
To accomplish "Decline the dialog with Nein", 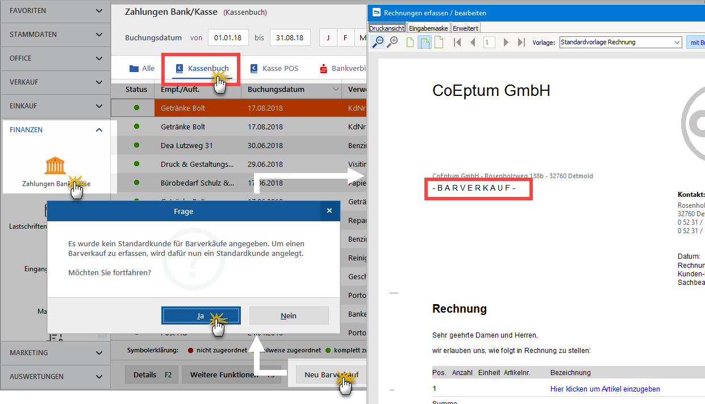I will pos(289,315).
